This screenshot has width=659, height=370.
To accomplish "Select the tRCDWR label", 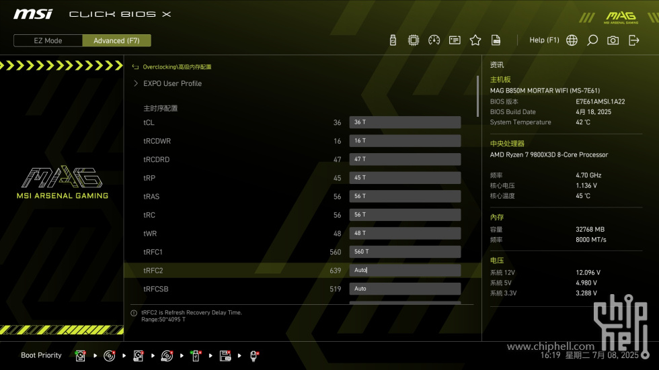I will coord(157,141).
